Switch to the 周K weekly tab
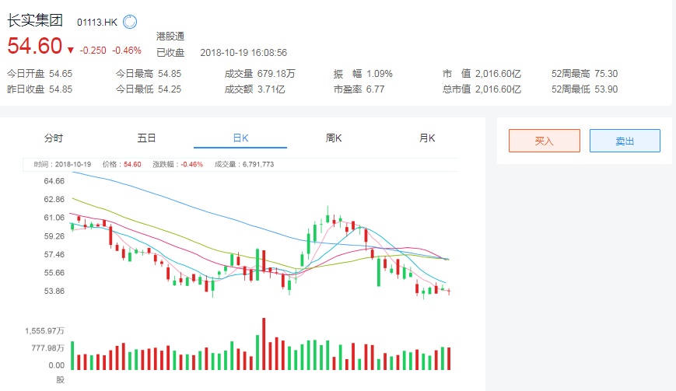The width and height of the screenshot is (676, 391). click(334, 138)
